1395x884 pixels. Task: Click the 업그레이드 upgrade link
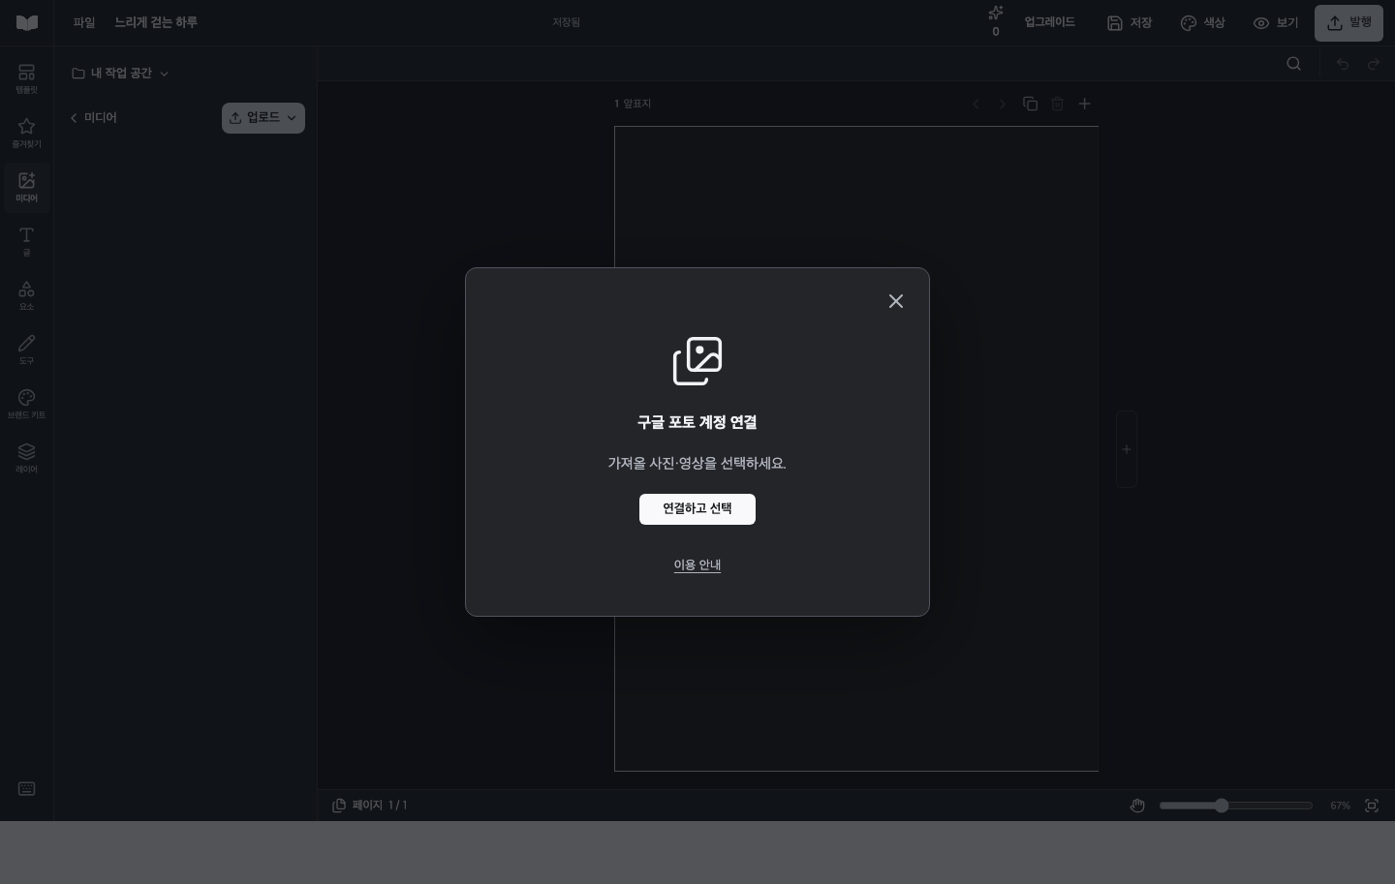1050,22
